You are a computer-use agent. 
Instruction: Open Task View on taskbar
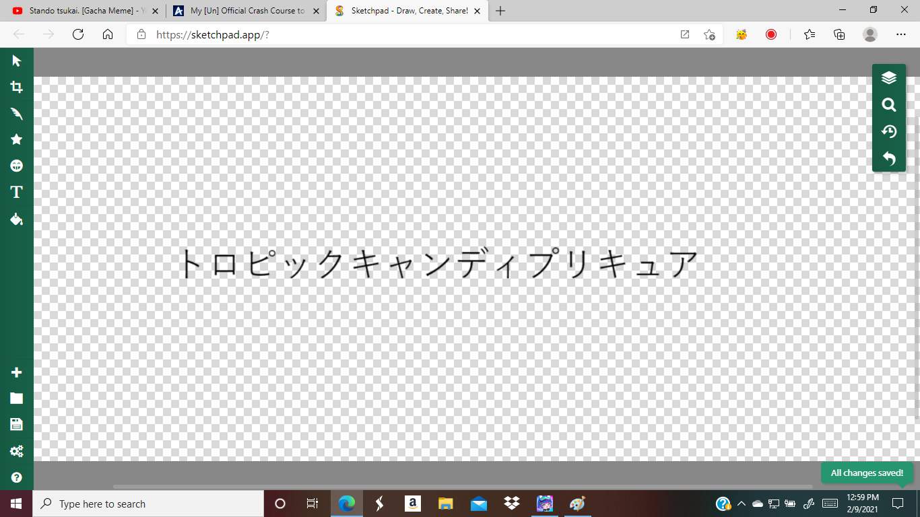tap(313, 504)
